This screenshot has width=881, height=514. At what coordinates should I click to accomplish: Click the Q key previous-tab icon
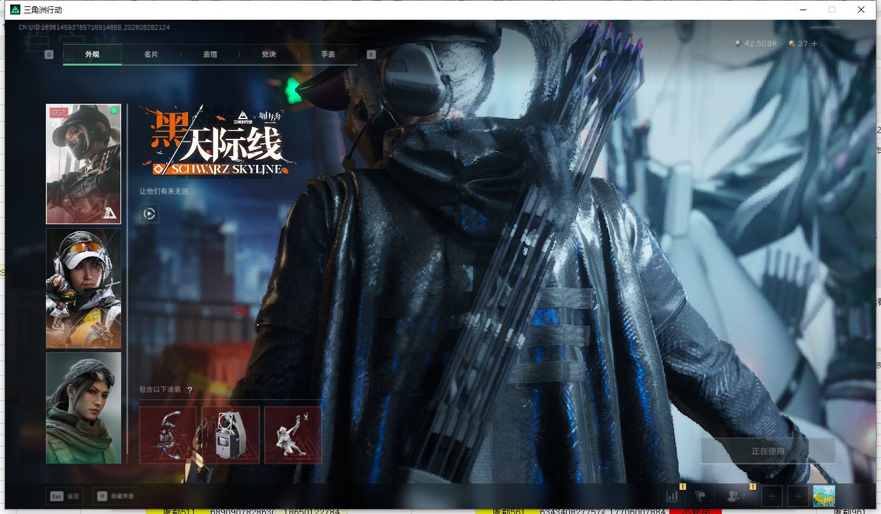[49, 55]
